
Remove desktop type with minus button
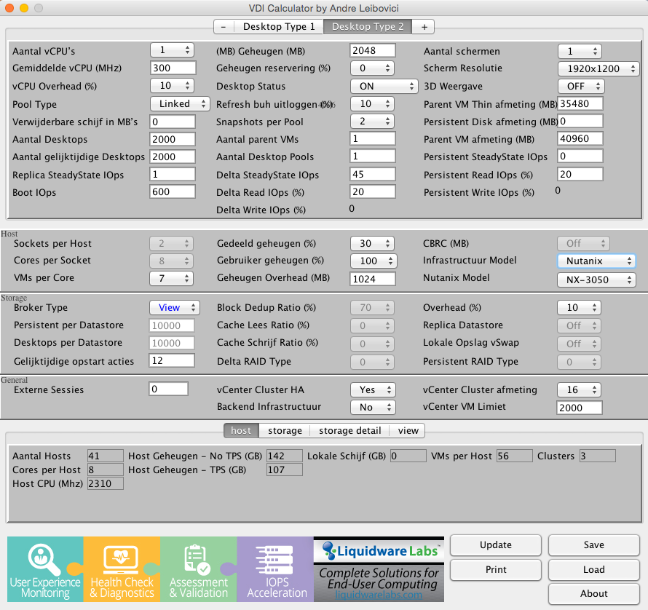[224, 27]
